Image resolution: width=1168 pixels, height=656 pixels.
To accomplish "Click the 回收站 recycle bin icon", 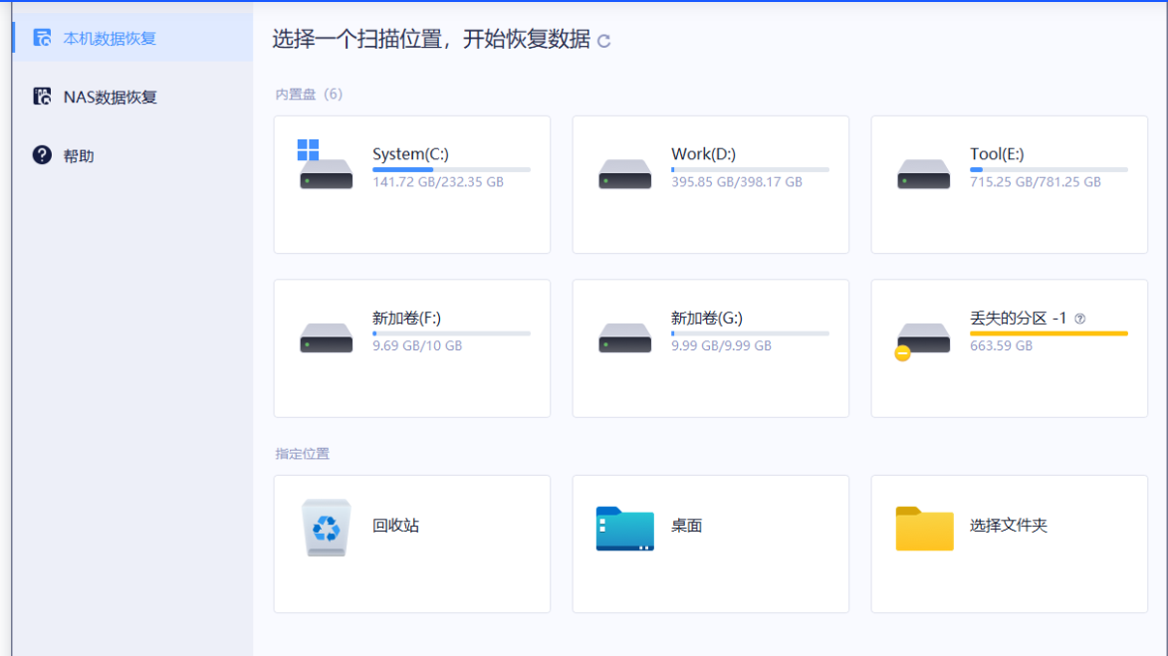I will [327, 528].
